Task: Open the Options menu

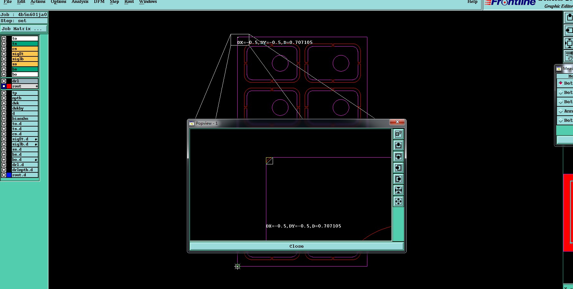Action: point(58,2)
